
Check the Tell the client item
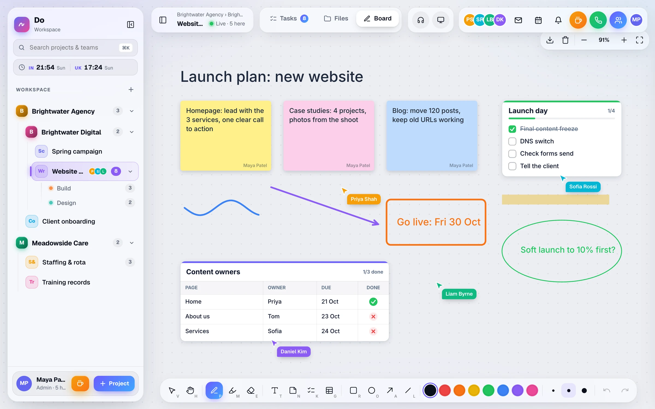tap(512, 166)
